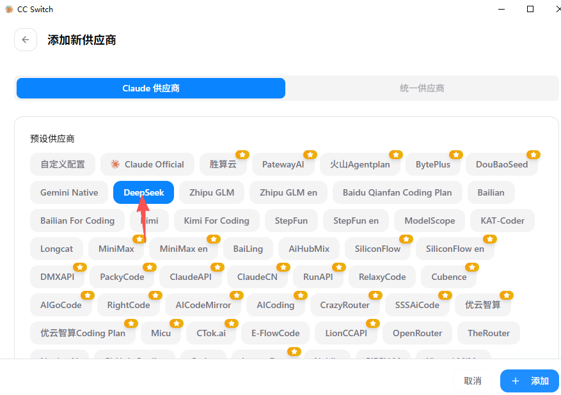Choose MiniMax en preset
The image size is (561, 395).
pyautogui.click(x=184, y=249)
